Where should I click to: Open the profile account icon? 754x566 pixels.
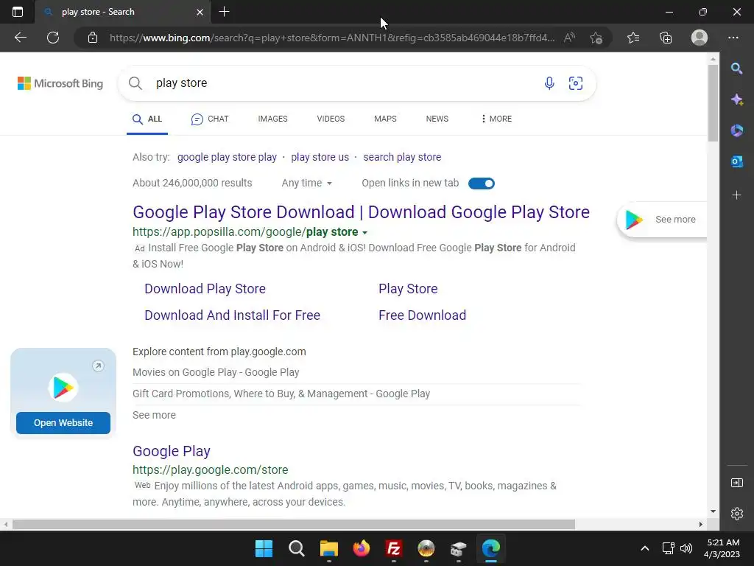tap(700, 38)
